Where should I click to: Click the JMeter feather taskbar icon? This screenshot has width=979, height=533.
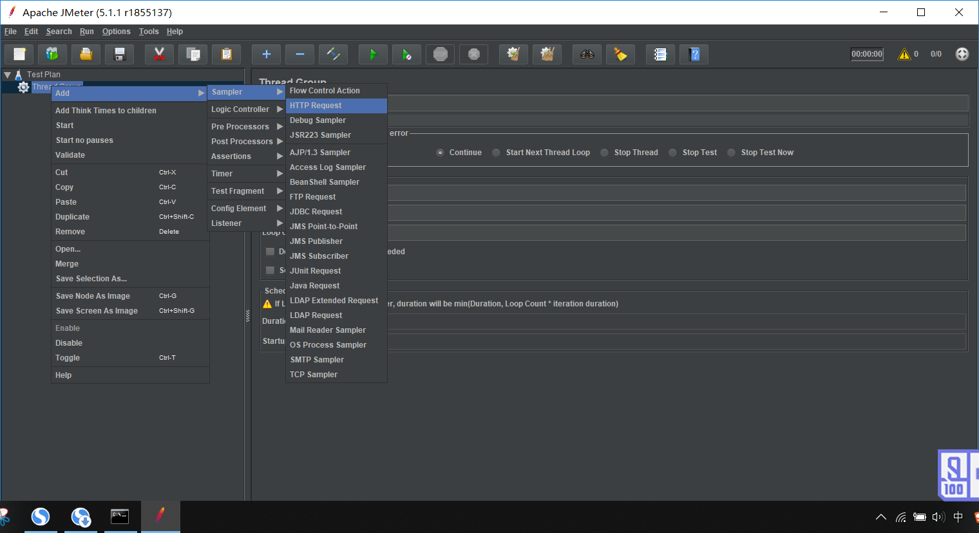pos(160,516)
